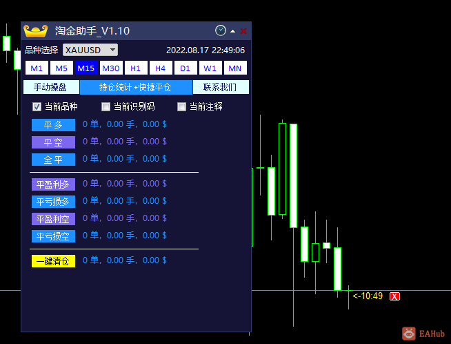Open the XAUUSD symbol dropdown
The width and height of the screenshot is (451, 344).
[x=90, y=50]
